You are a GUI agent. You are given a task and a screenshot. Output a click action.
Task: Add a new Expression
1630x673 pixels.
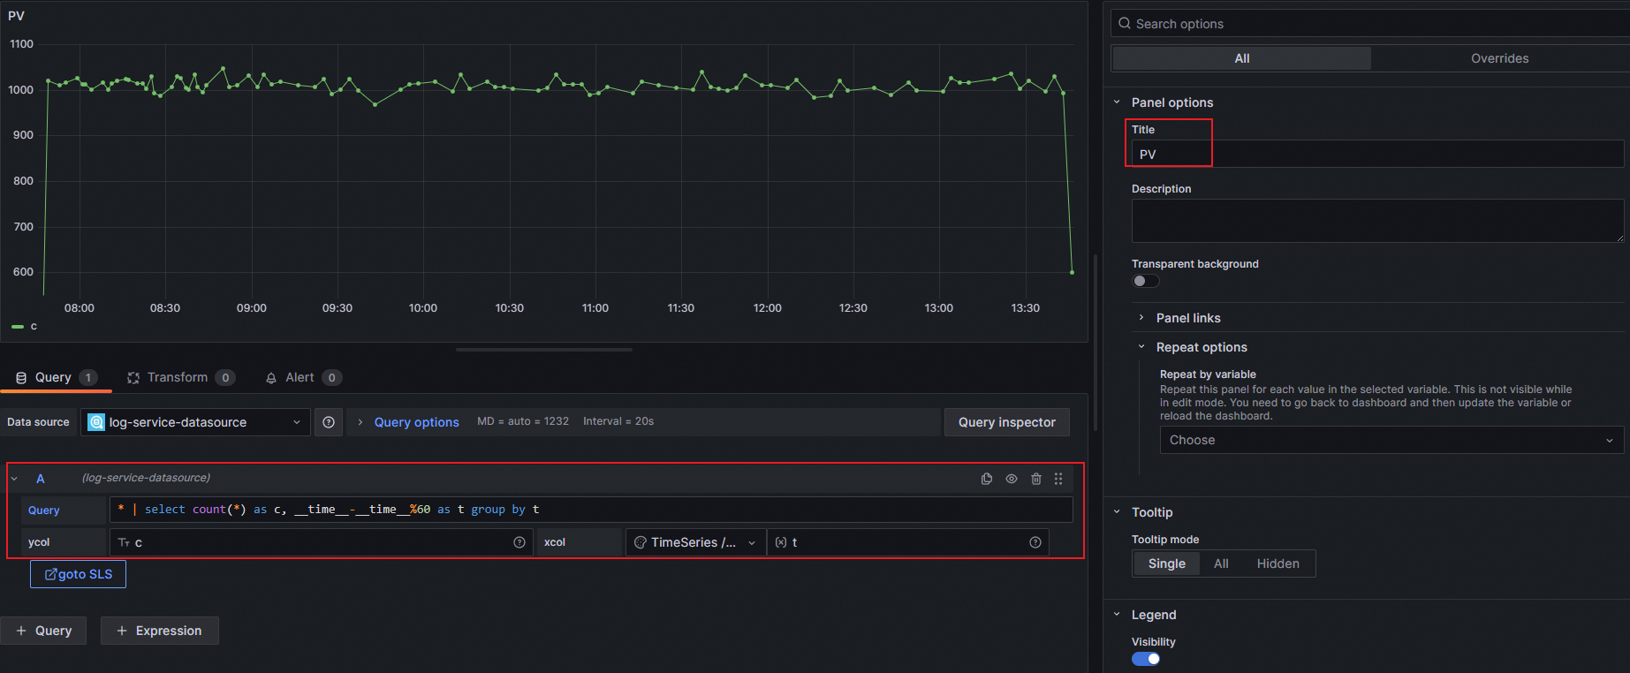tap(159, 631)
